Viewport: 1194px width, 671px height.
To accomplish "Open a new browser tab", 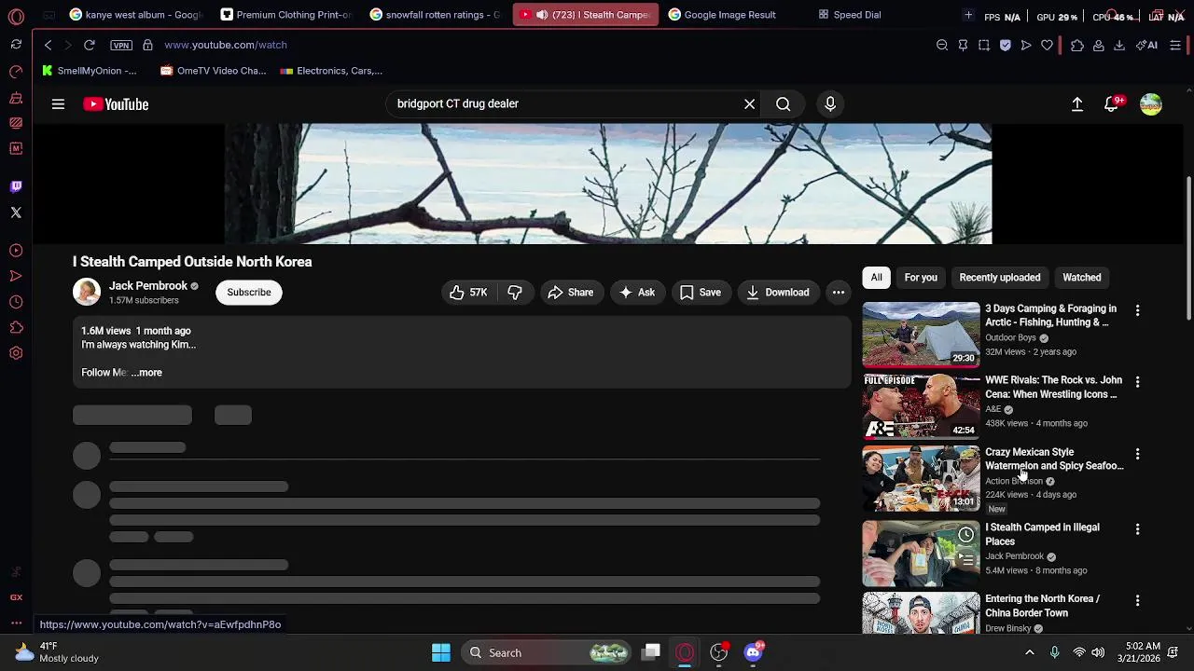I will 968,15.
